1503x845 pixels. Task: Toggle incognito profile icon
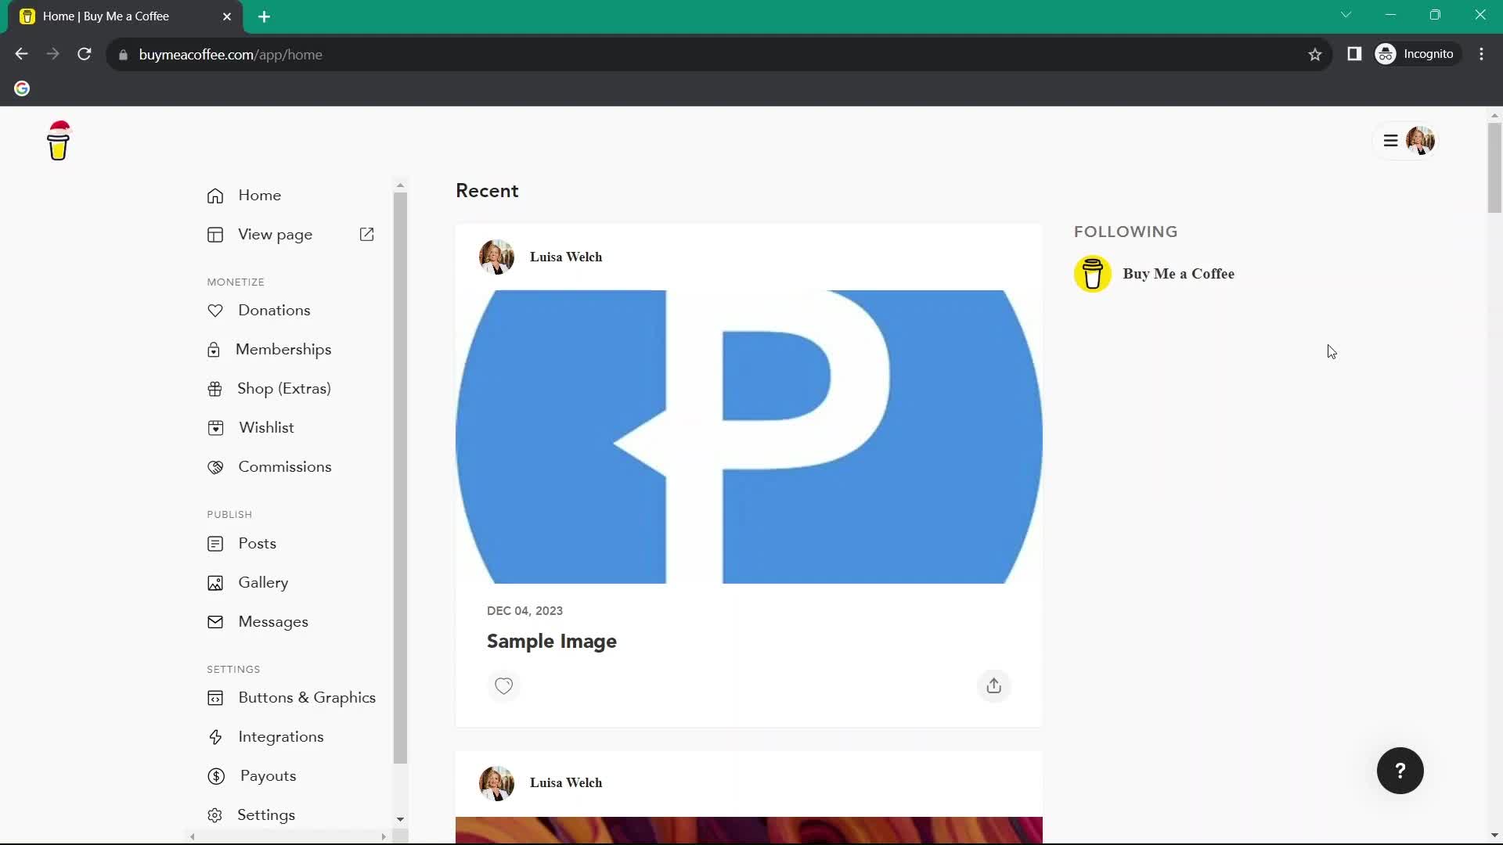tap(1387, 54)
